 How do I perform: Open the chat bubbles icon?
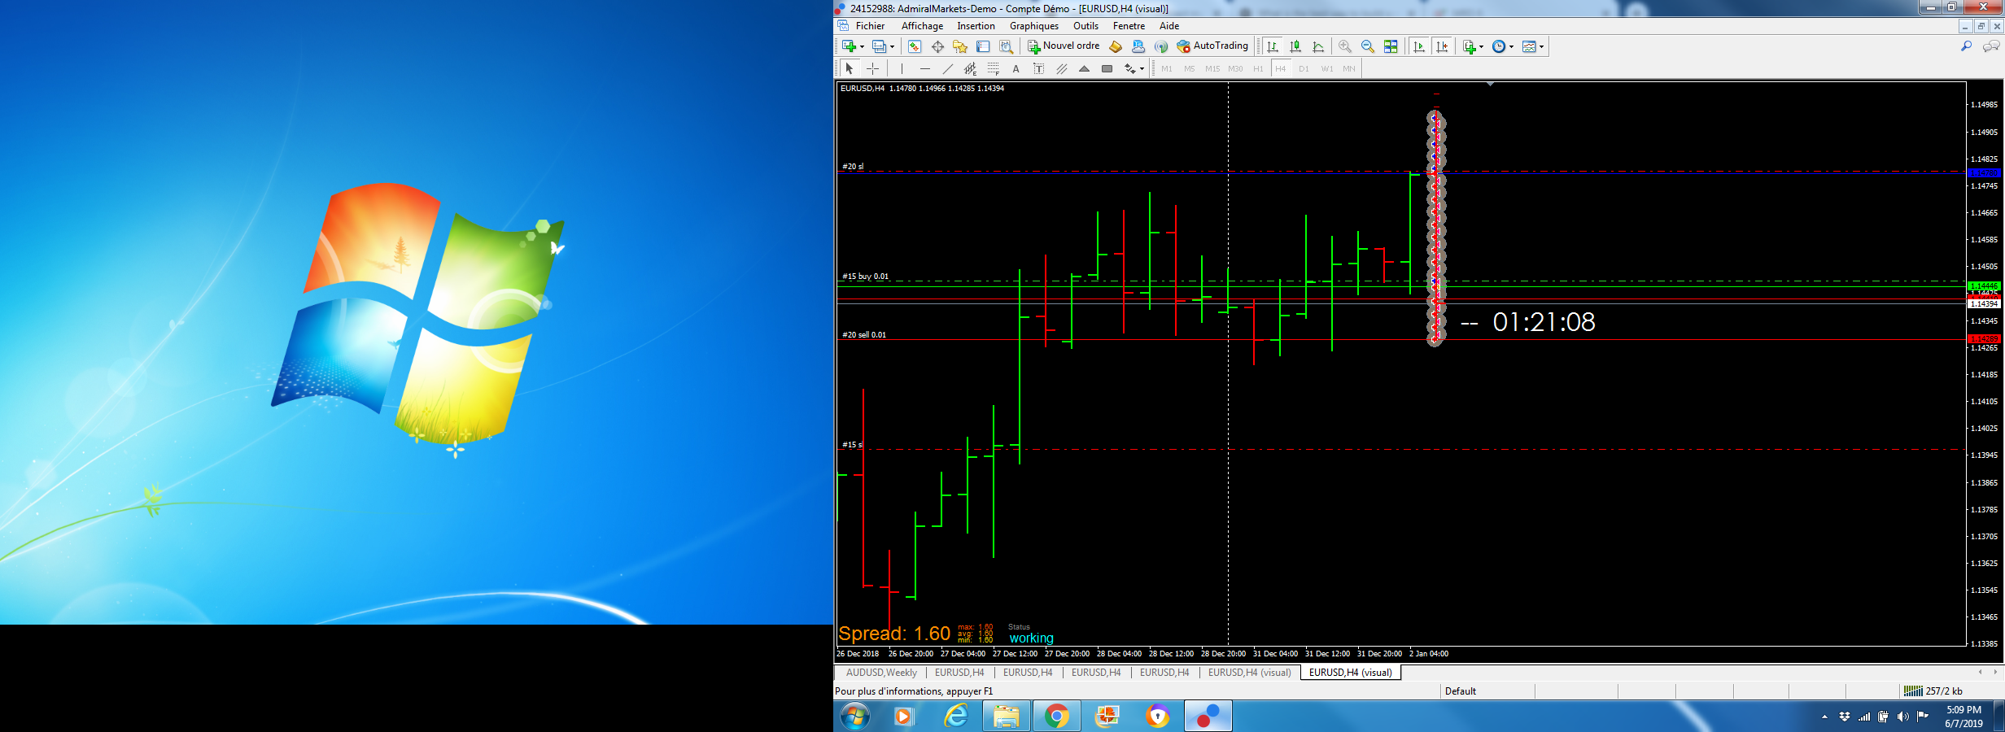click(1991, 46)
